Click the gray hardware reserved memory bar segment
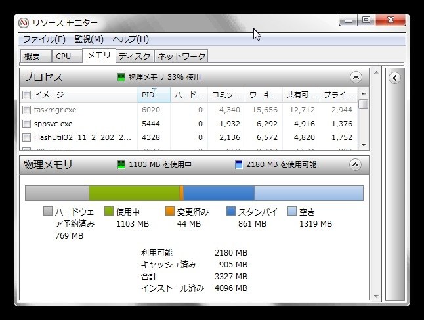The image size is (424, 320). coord(57,193)
